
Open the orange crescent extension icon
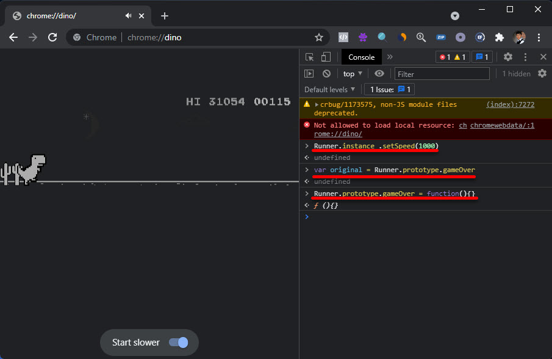(402, 37)
